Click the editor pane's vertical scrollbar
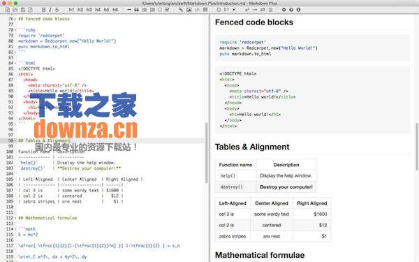The width and height of the screenshot is (419, 262). [x=206, y=153]
